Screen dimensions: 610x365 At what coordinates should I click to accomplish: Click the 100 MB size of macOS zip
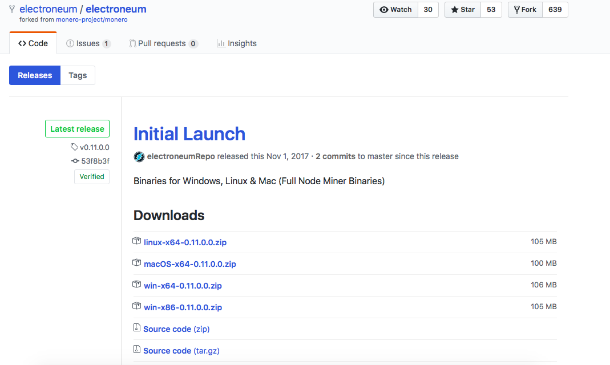(x=543, y=263)
